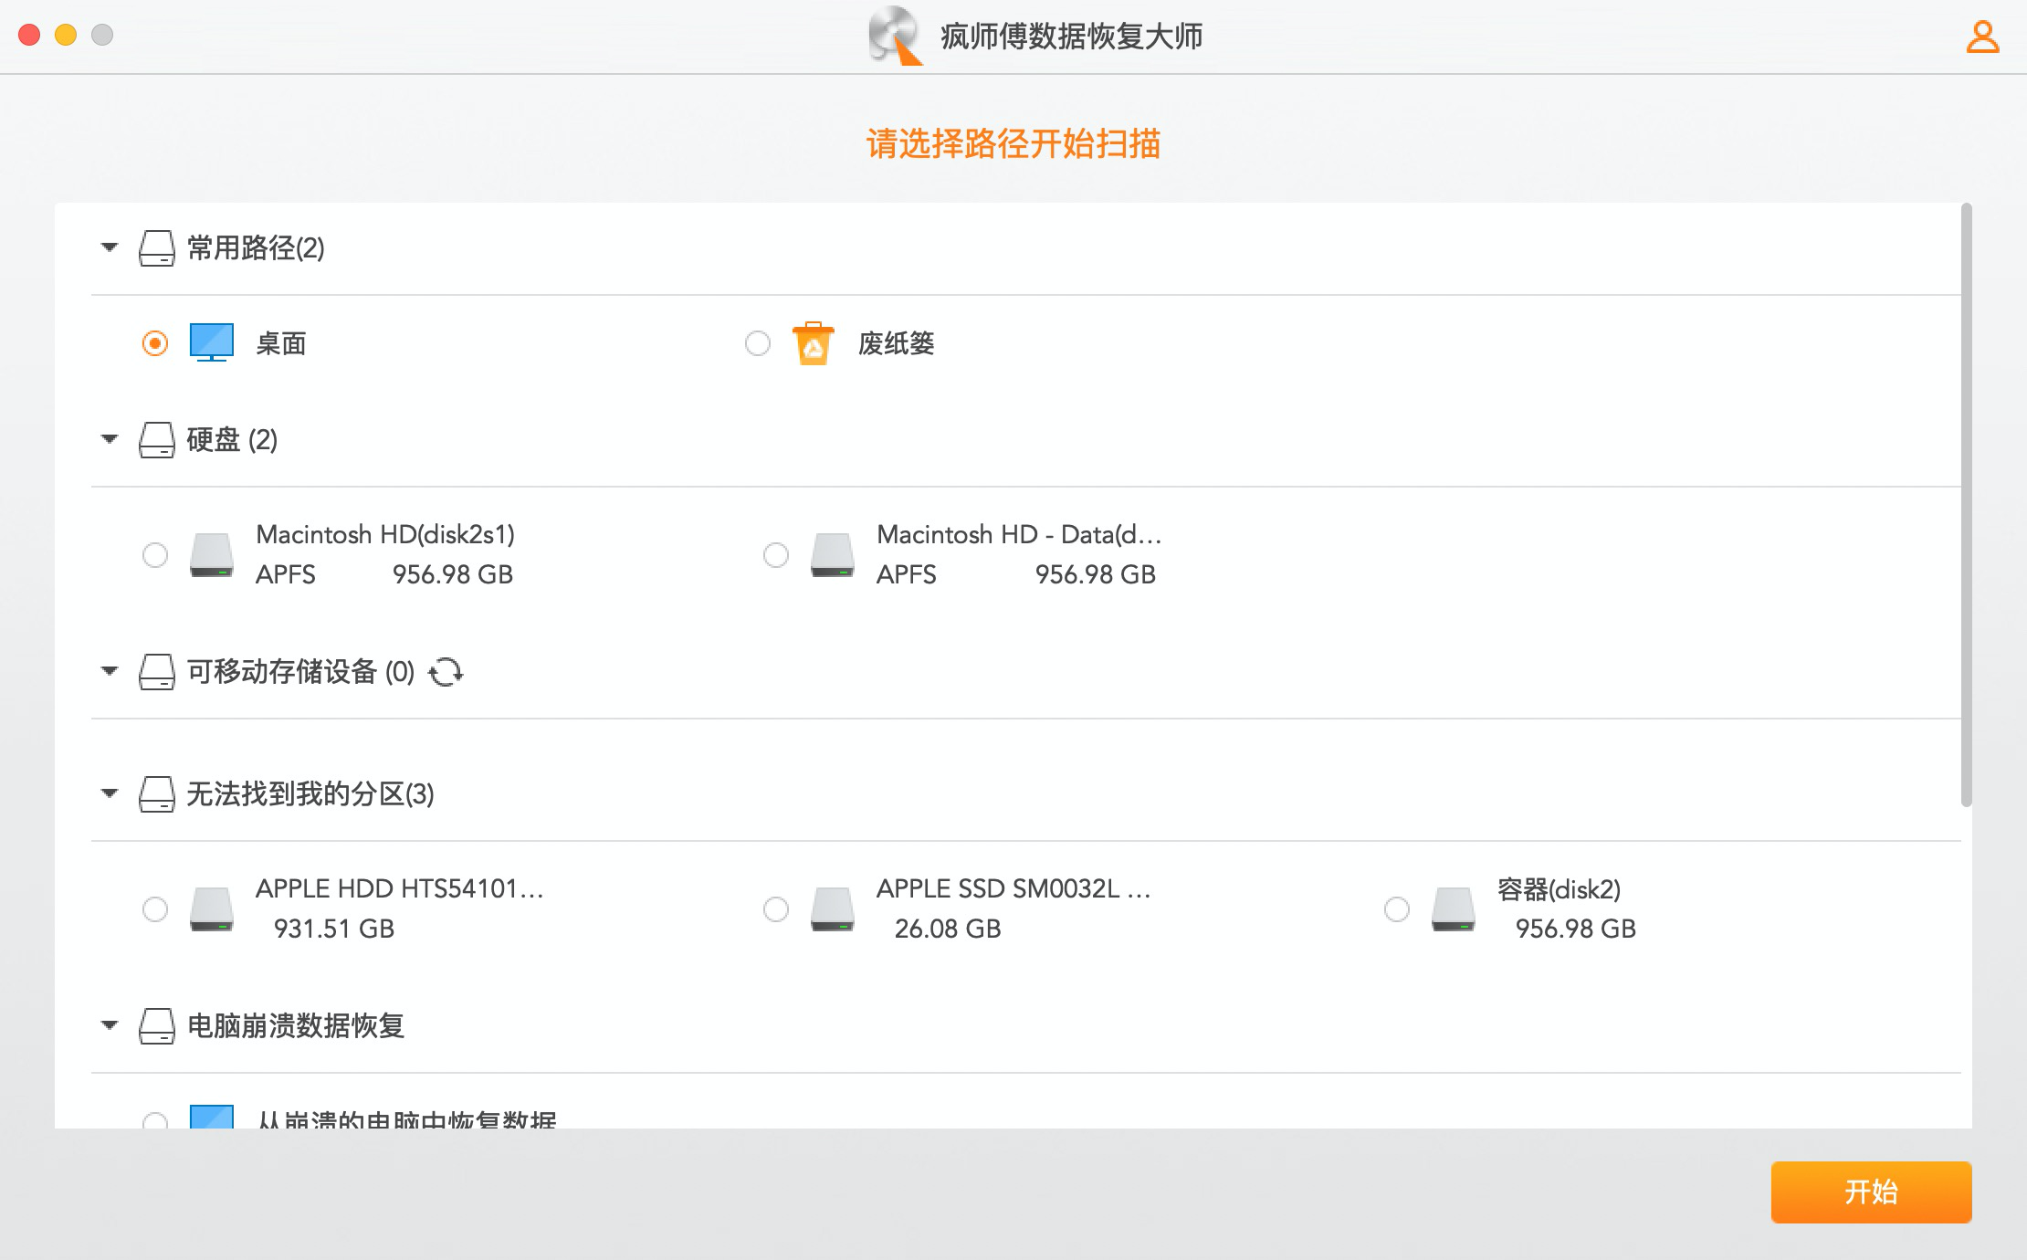The height and width of the screenshot is (1260, 2027).
Task: Click the drive icon for 容器(disk2)
Action: click(x=1455, y=909)
